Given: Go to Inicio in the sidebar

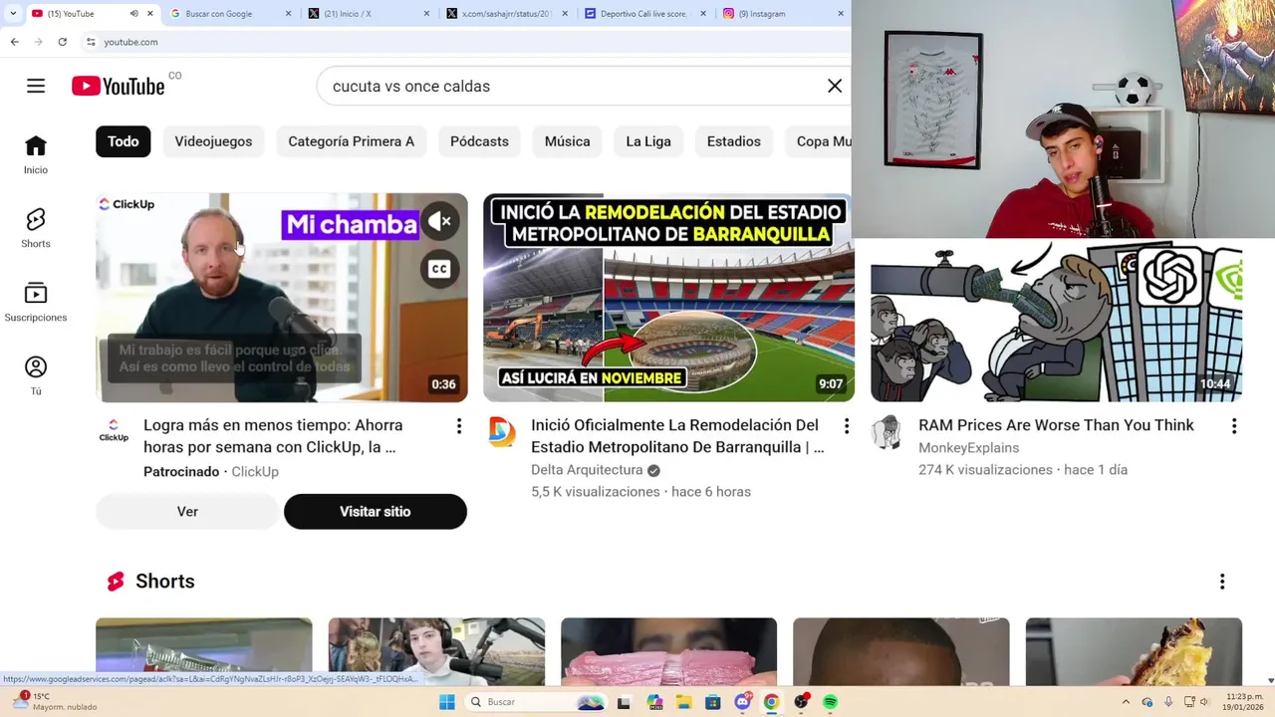Looking at the screenshot, I should tap(36, 155).
